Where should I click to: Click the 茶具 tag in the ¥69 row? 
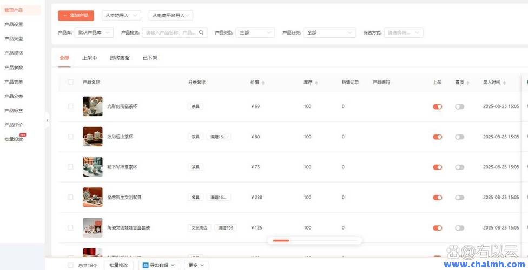196,106
